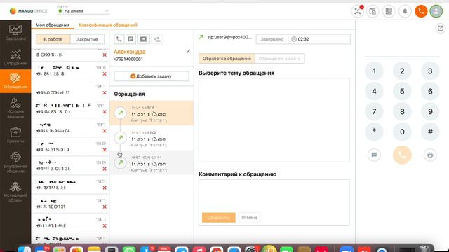The height and width of the screenshot is (252, 449).
Task: Click the Добавить задачу button
Action: point(152,76)
